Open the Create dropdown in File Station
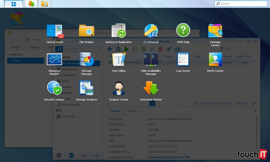The width and height of the screenshot is (270, 162). click(x=34, y=47)
